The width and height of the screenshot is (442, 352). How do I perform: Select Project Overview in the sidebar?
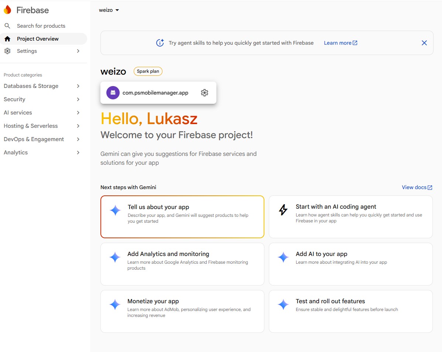coord(44,39)
